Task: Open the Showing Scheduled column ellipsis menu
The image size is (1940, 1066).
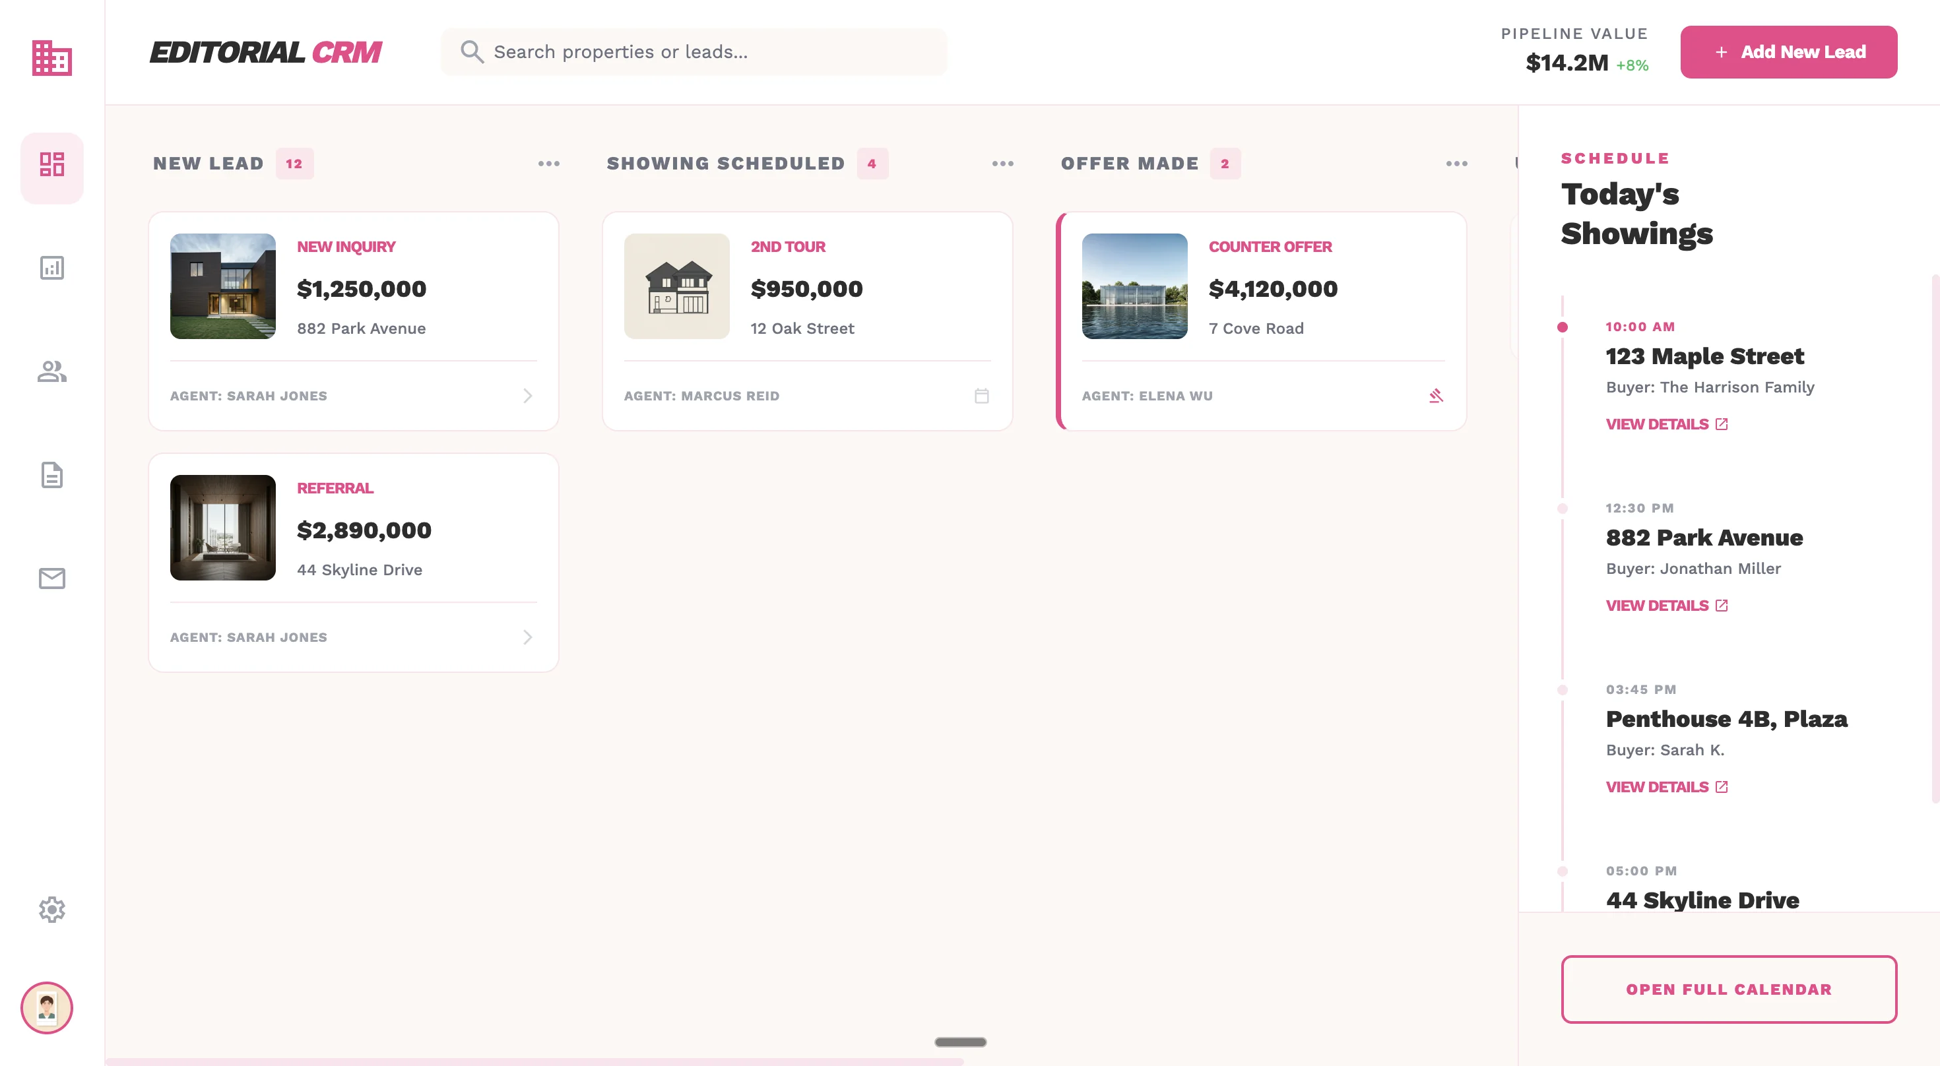Action: tap(1003, 164)
